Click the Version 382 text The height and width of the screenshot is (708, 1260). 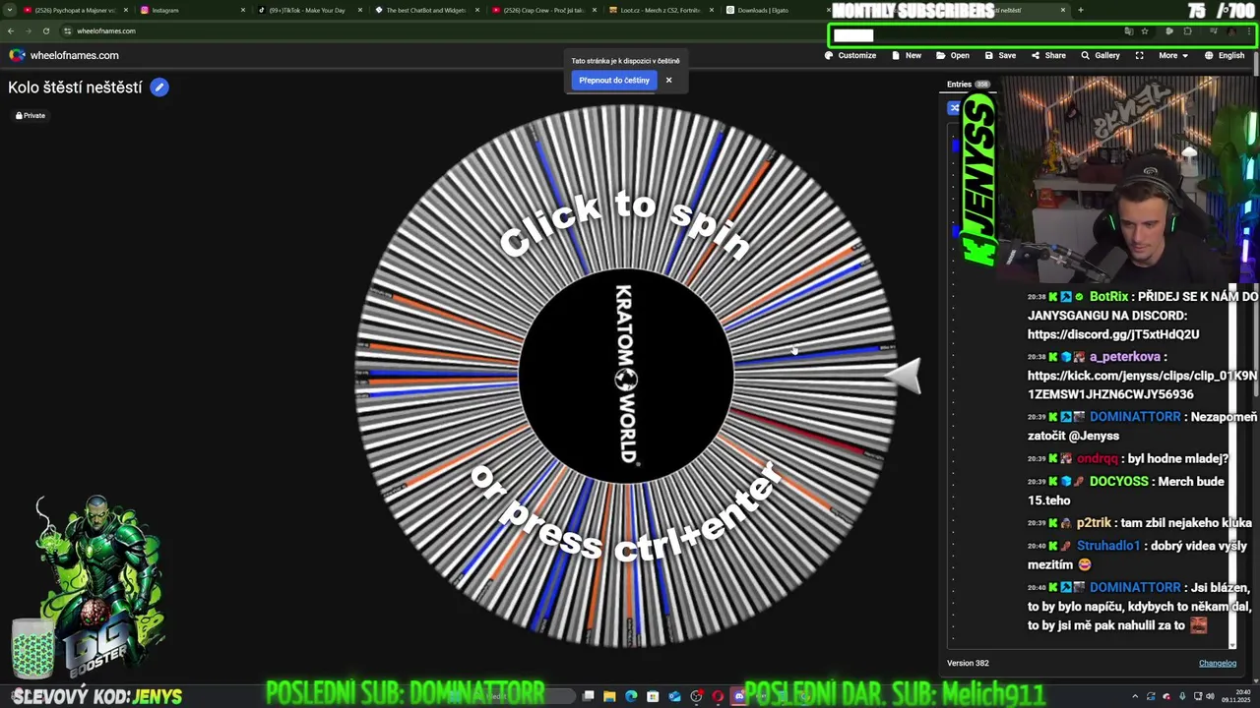tap(968, 663)
